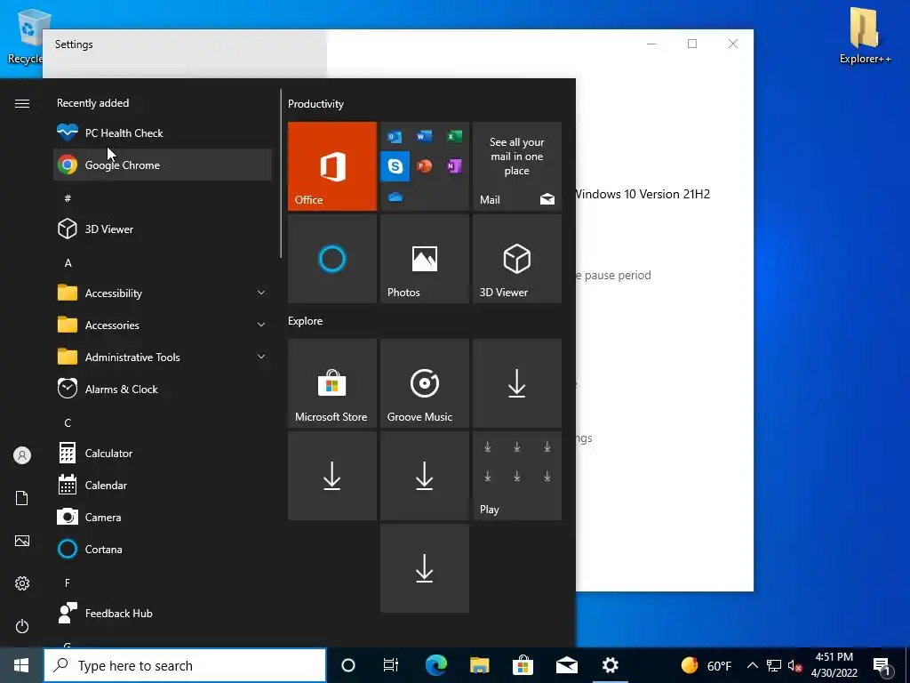
Task: Click the PowerPoint icon in Office tile group
Action: [424, 166]
